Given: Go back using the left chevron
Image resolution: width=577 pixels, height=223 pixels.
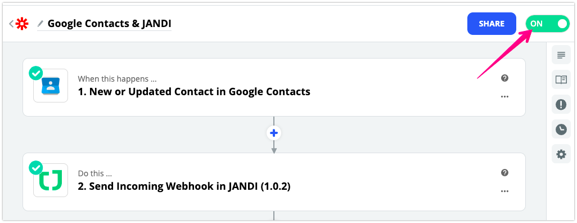Looking at the screenshot, I should (11, 24).
